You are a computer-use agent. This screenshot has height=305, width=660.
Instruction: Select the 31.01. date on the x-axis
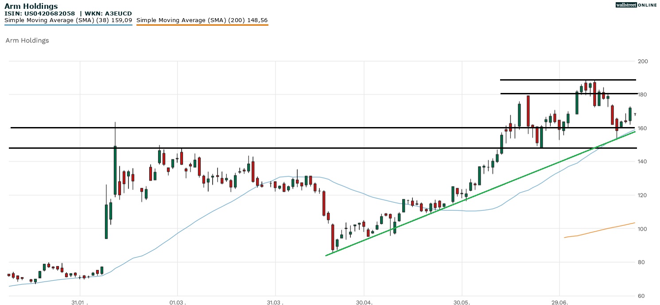pos(80,302)
